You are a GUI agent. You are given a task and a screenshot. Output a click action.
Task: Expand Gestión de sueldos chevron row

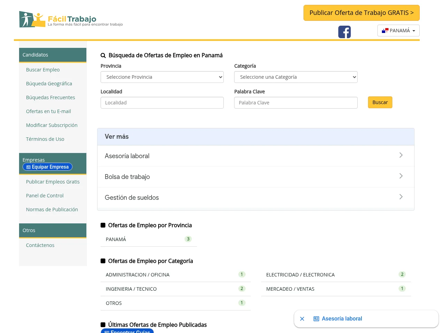[256, 197]
